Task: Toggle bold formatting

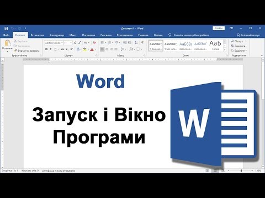Action: pyautogui.click(x=46, y=49)
